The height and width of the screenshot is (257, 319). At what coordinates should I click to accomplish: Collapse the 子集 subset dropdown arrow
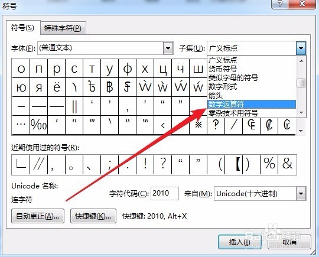coord(301,48)
